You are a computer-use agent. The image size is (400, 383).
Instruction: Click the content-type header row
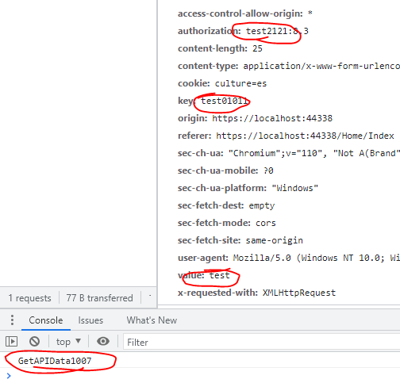(289, 66)
